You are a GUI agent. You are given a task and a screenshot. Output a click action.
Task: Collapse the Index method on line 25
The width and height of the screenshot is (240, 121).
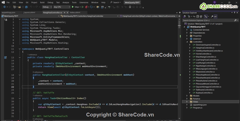pyautogui.click(x=20, y=98)
